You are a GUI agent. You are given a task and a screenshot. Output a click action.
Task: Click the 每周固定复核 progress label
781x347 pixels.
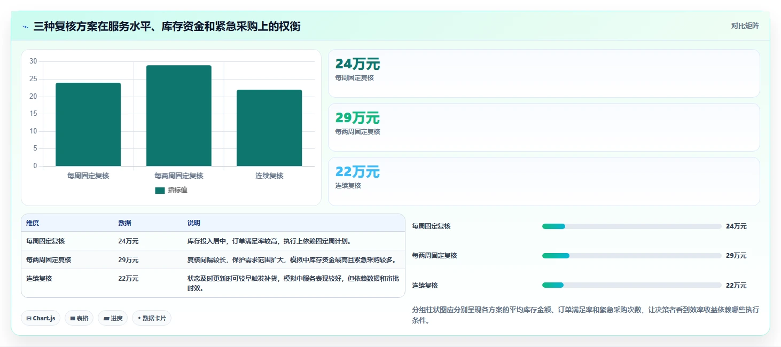pos(431,226)
